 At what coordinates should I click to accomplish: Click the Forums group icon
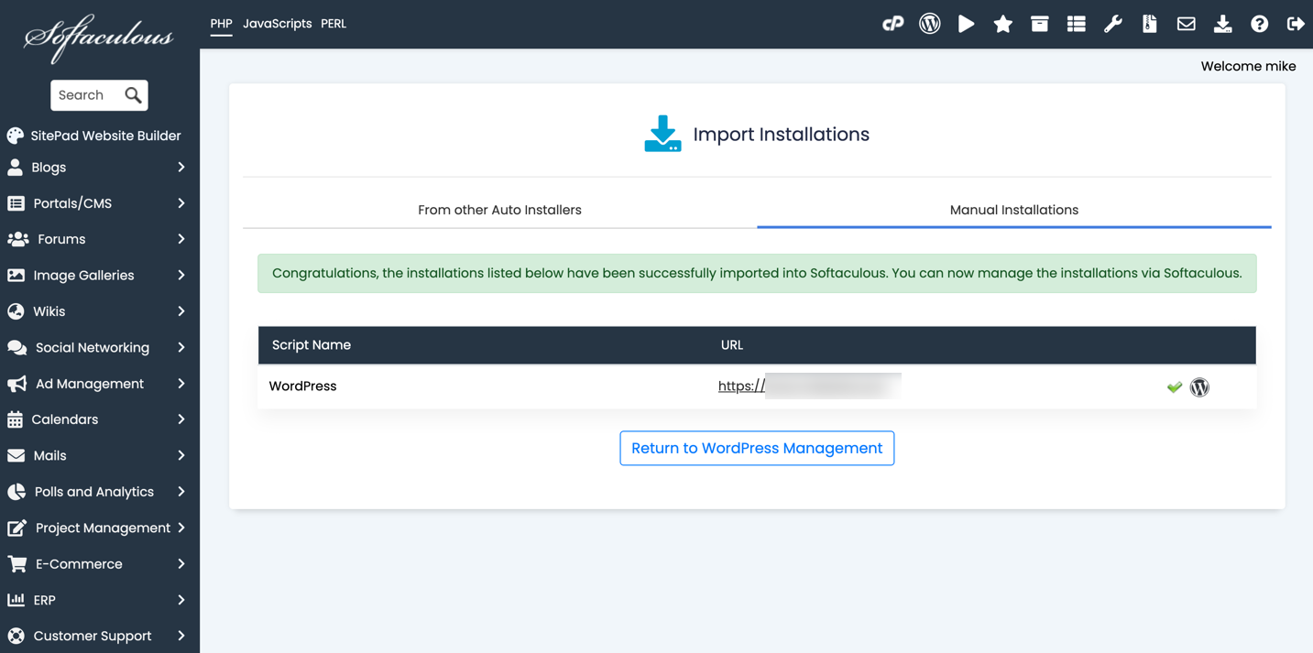(x=17, y=239)
